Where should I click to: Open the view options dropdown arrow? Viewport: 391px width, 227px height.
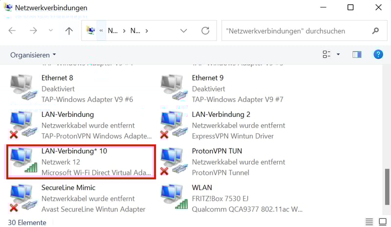pyautogui.click(x=338, y=55)
